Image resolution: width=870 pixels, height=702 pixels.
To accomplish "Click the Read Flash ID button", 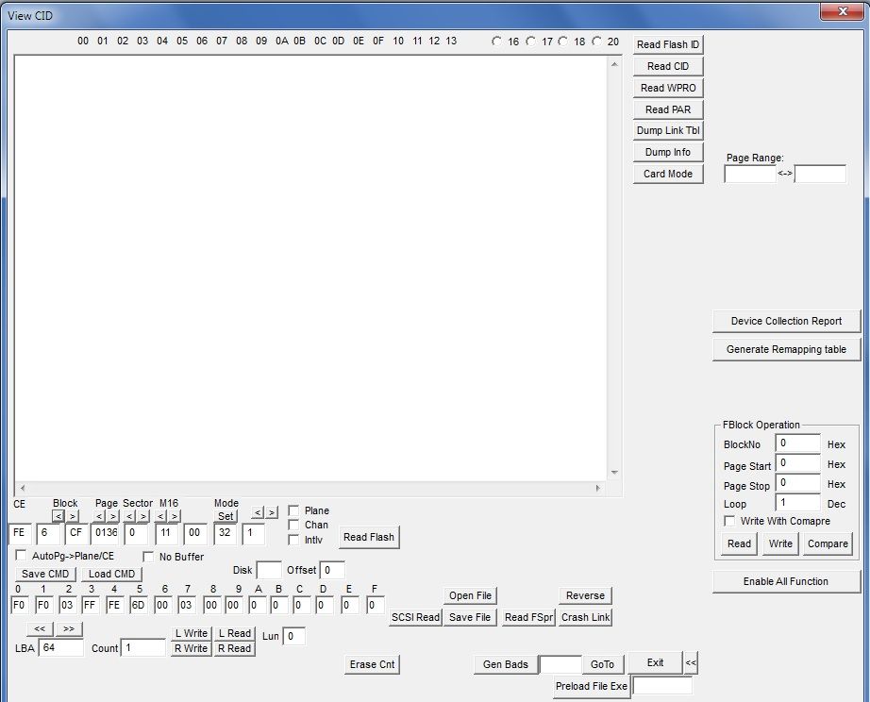I will point(668,44).
